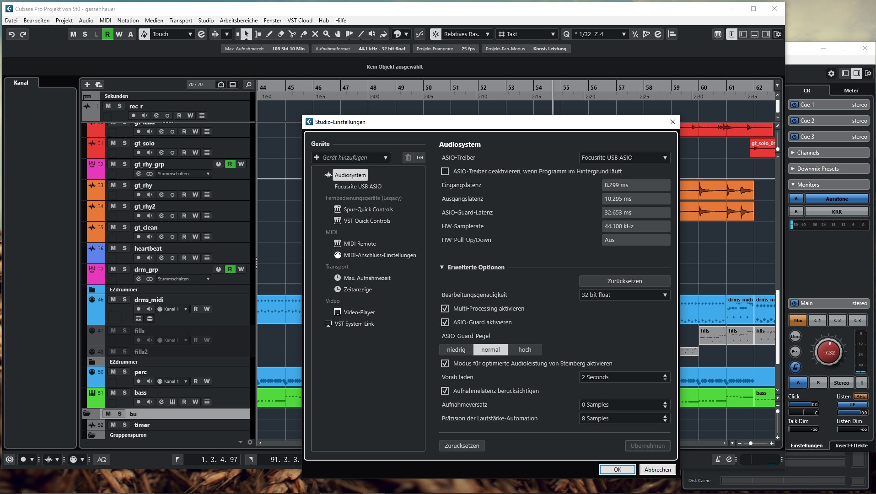Select the Glue tool

click(x=304, y=34)
